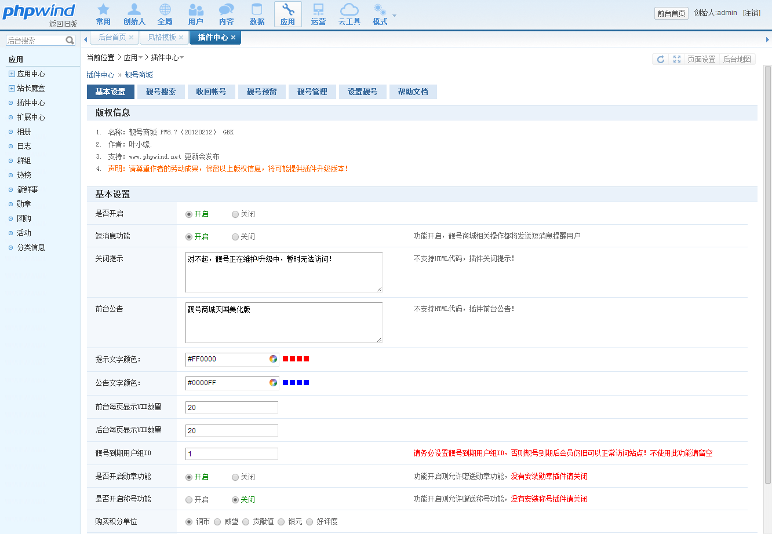Open the 用户 users menu
The height and width of the screenshot is (534, 772).
195,14
